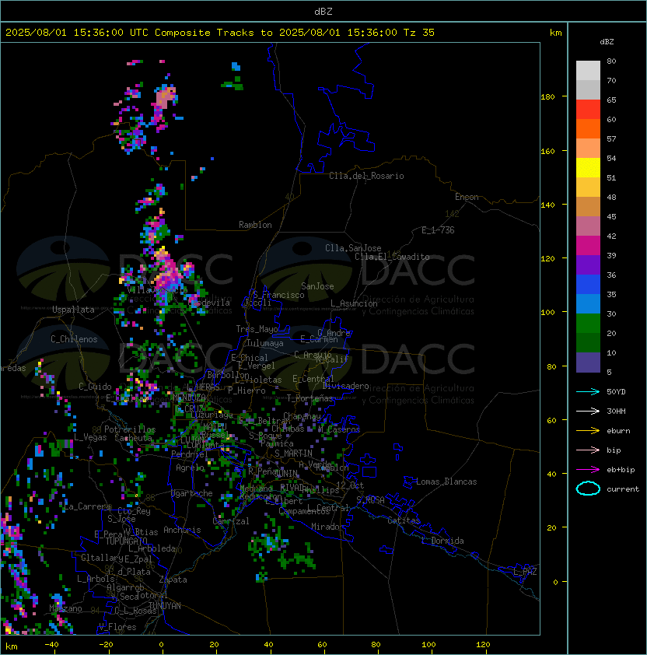Image resolution: width=647 pixels, height=655 pixels.
Task: Click the L_Vegas place label
Action: (90, 437)
